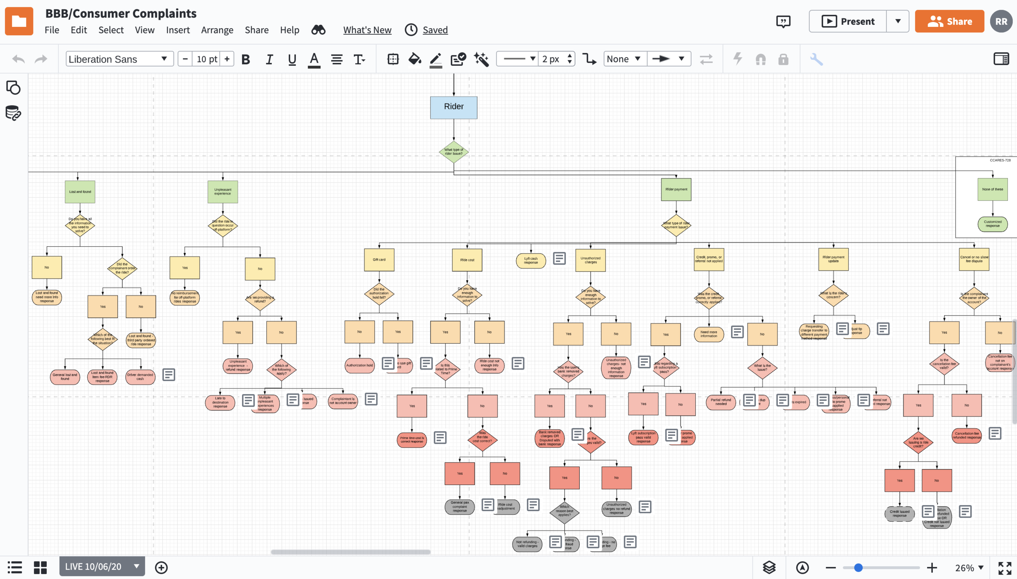
Task: Select the blue Rider shape
Action: 454,107
